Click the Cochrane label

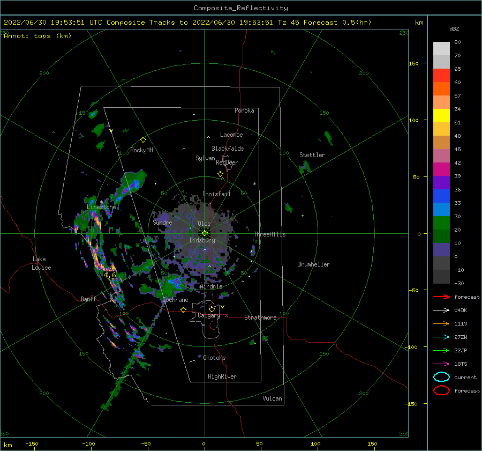click(x=175, y=300)
